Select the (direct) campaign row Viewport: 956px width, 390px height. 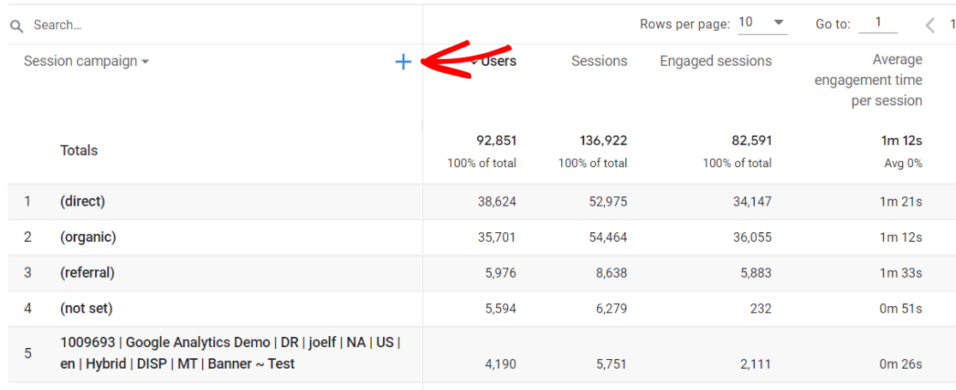[x=82, y=201]
